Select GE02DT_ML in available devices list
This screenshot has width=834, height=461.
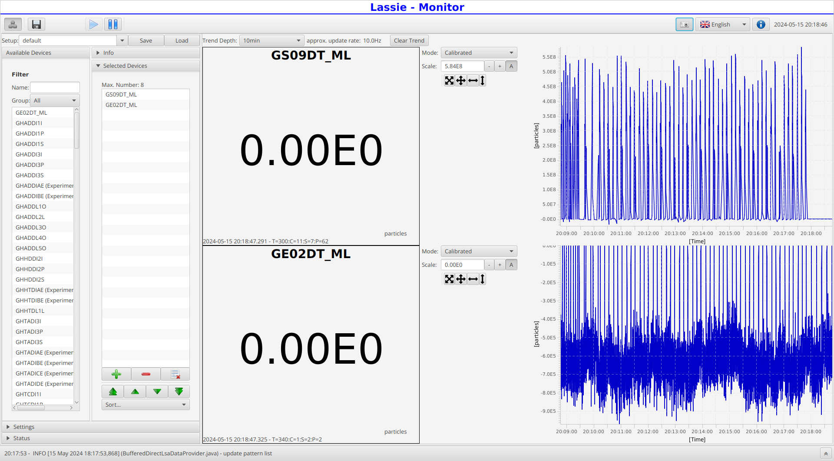(x=43, y=113)
